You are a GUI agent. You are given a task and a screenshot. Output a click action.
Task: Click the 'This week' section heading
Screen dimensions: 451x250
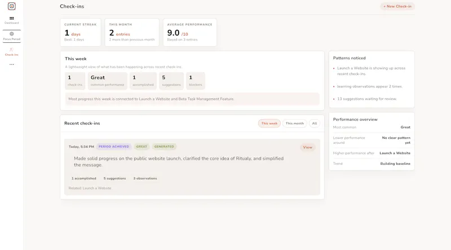point(76,59)
